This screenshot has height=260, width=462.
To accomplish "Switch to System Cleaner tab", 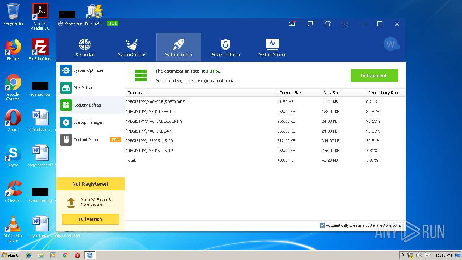I will [x=132, y=47].
